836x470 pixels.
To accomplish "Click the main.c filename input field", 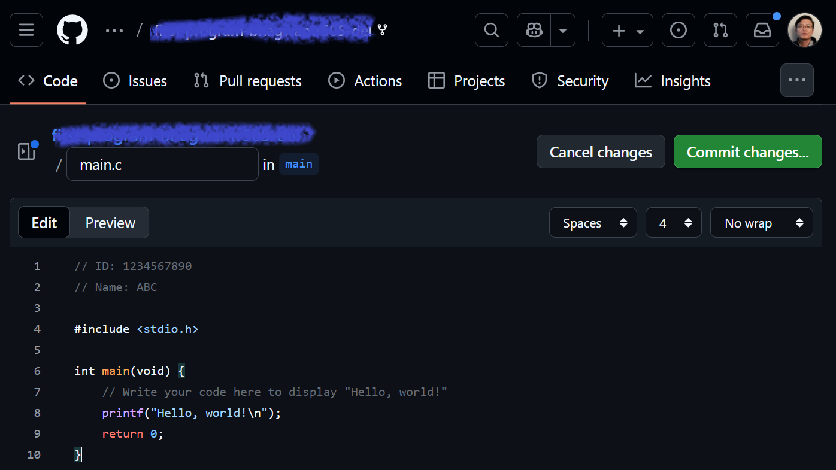I will point(162,165).
